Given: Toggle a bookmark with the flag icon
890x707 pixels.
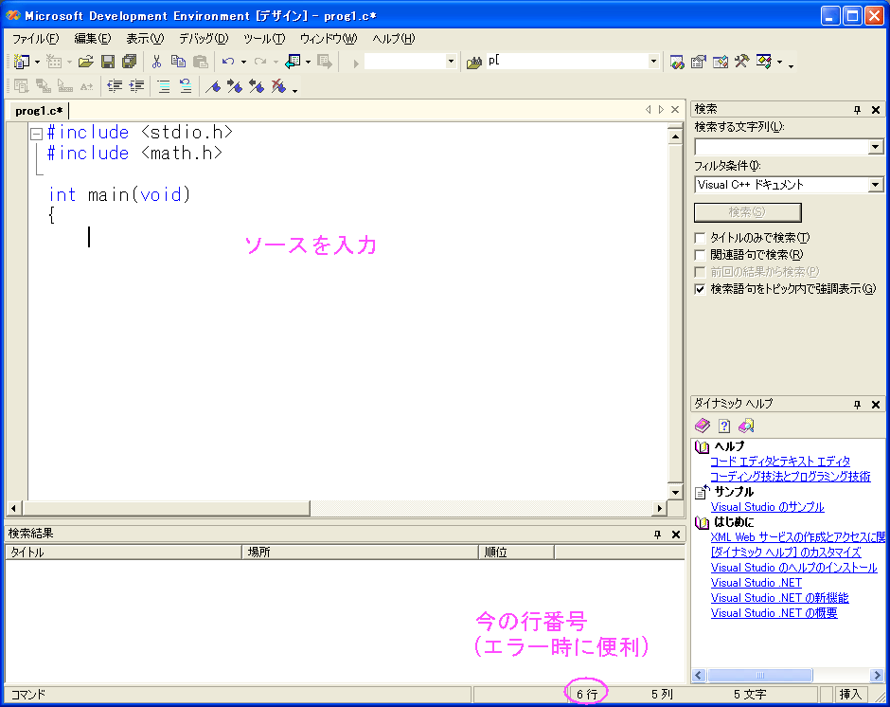Looking at the screenshot, I should click(213, 86).
